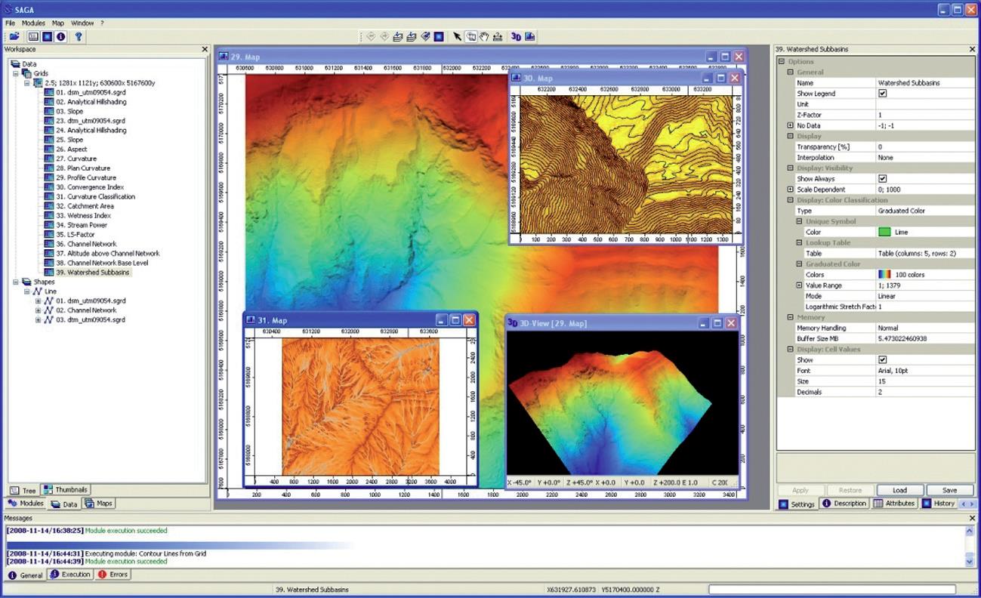Click the Restore button
981x598 pixels.
[850, 490]
